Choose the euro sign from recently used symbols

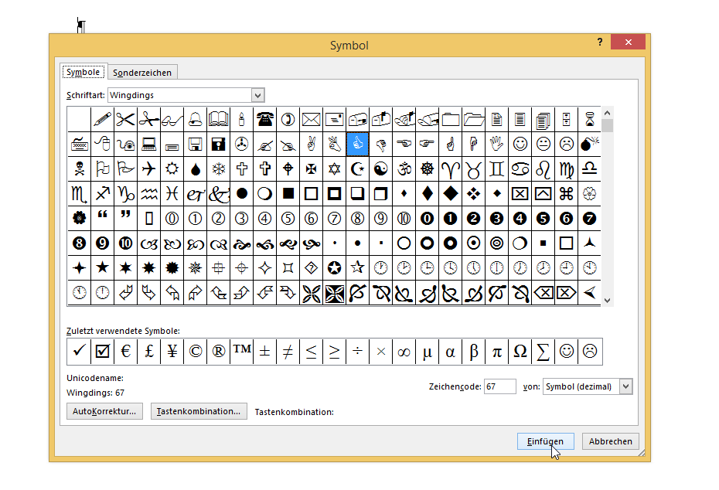coord(125,351)
